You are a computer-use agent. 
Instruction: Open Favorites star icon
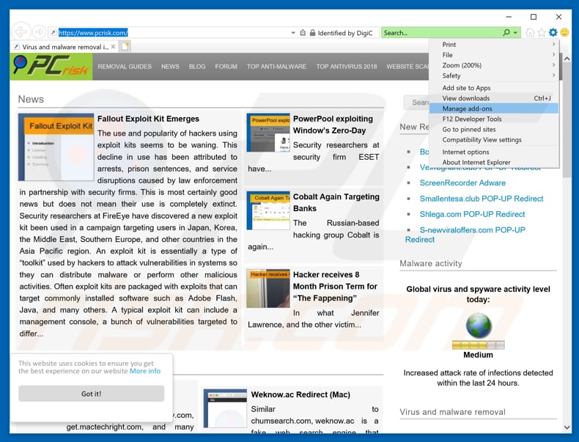coord(542,32)
